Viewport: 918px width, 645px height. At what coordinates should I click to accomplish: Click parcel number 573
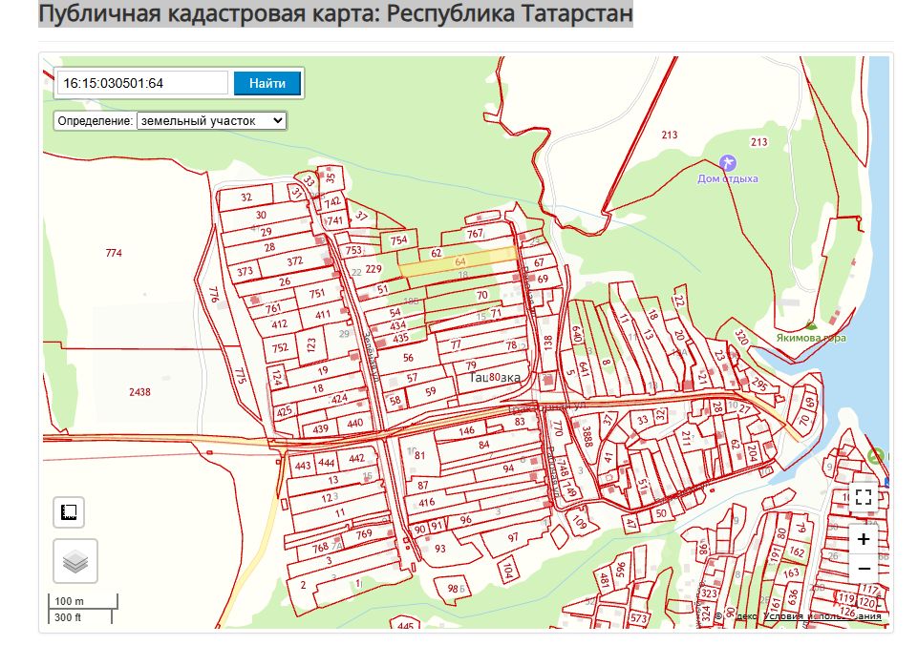(638, 618)
